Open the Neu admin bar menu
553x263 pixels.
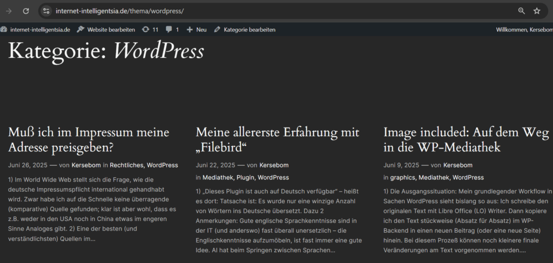click(201, 30)
